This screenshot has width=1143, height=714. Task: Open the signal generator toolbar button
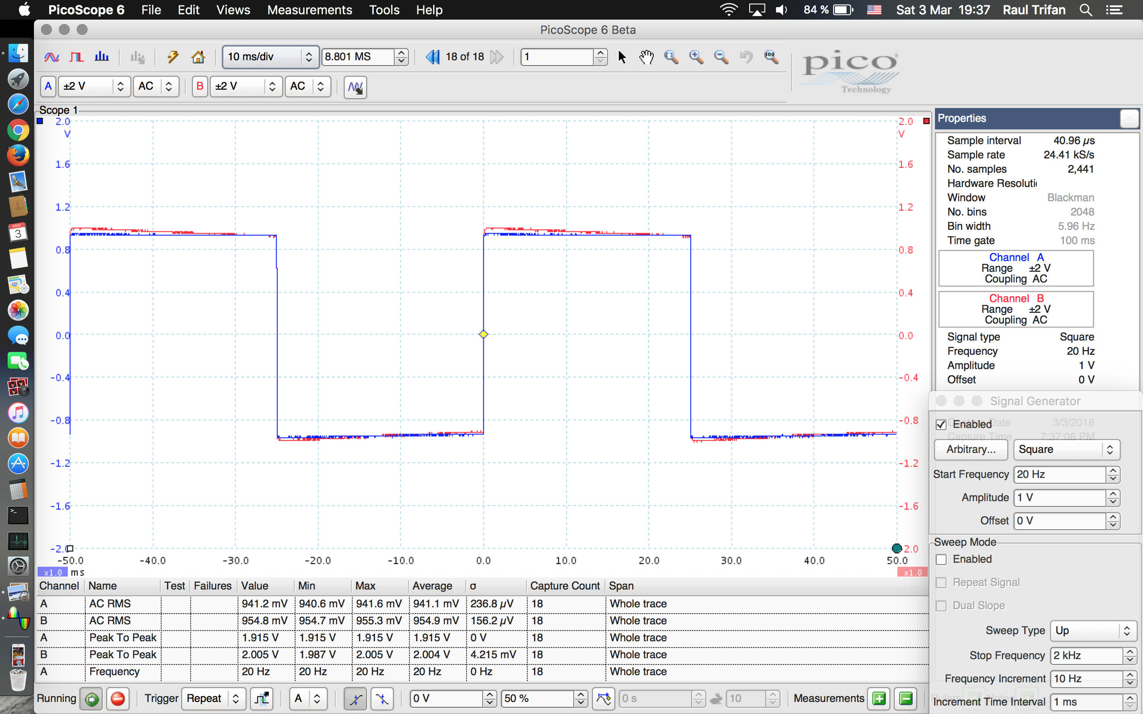[x=355, y=87]
